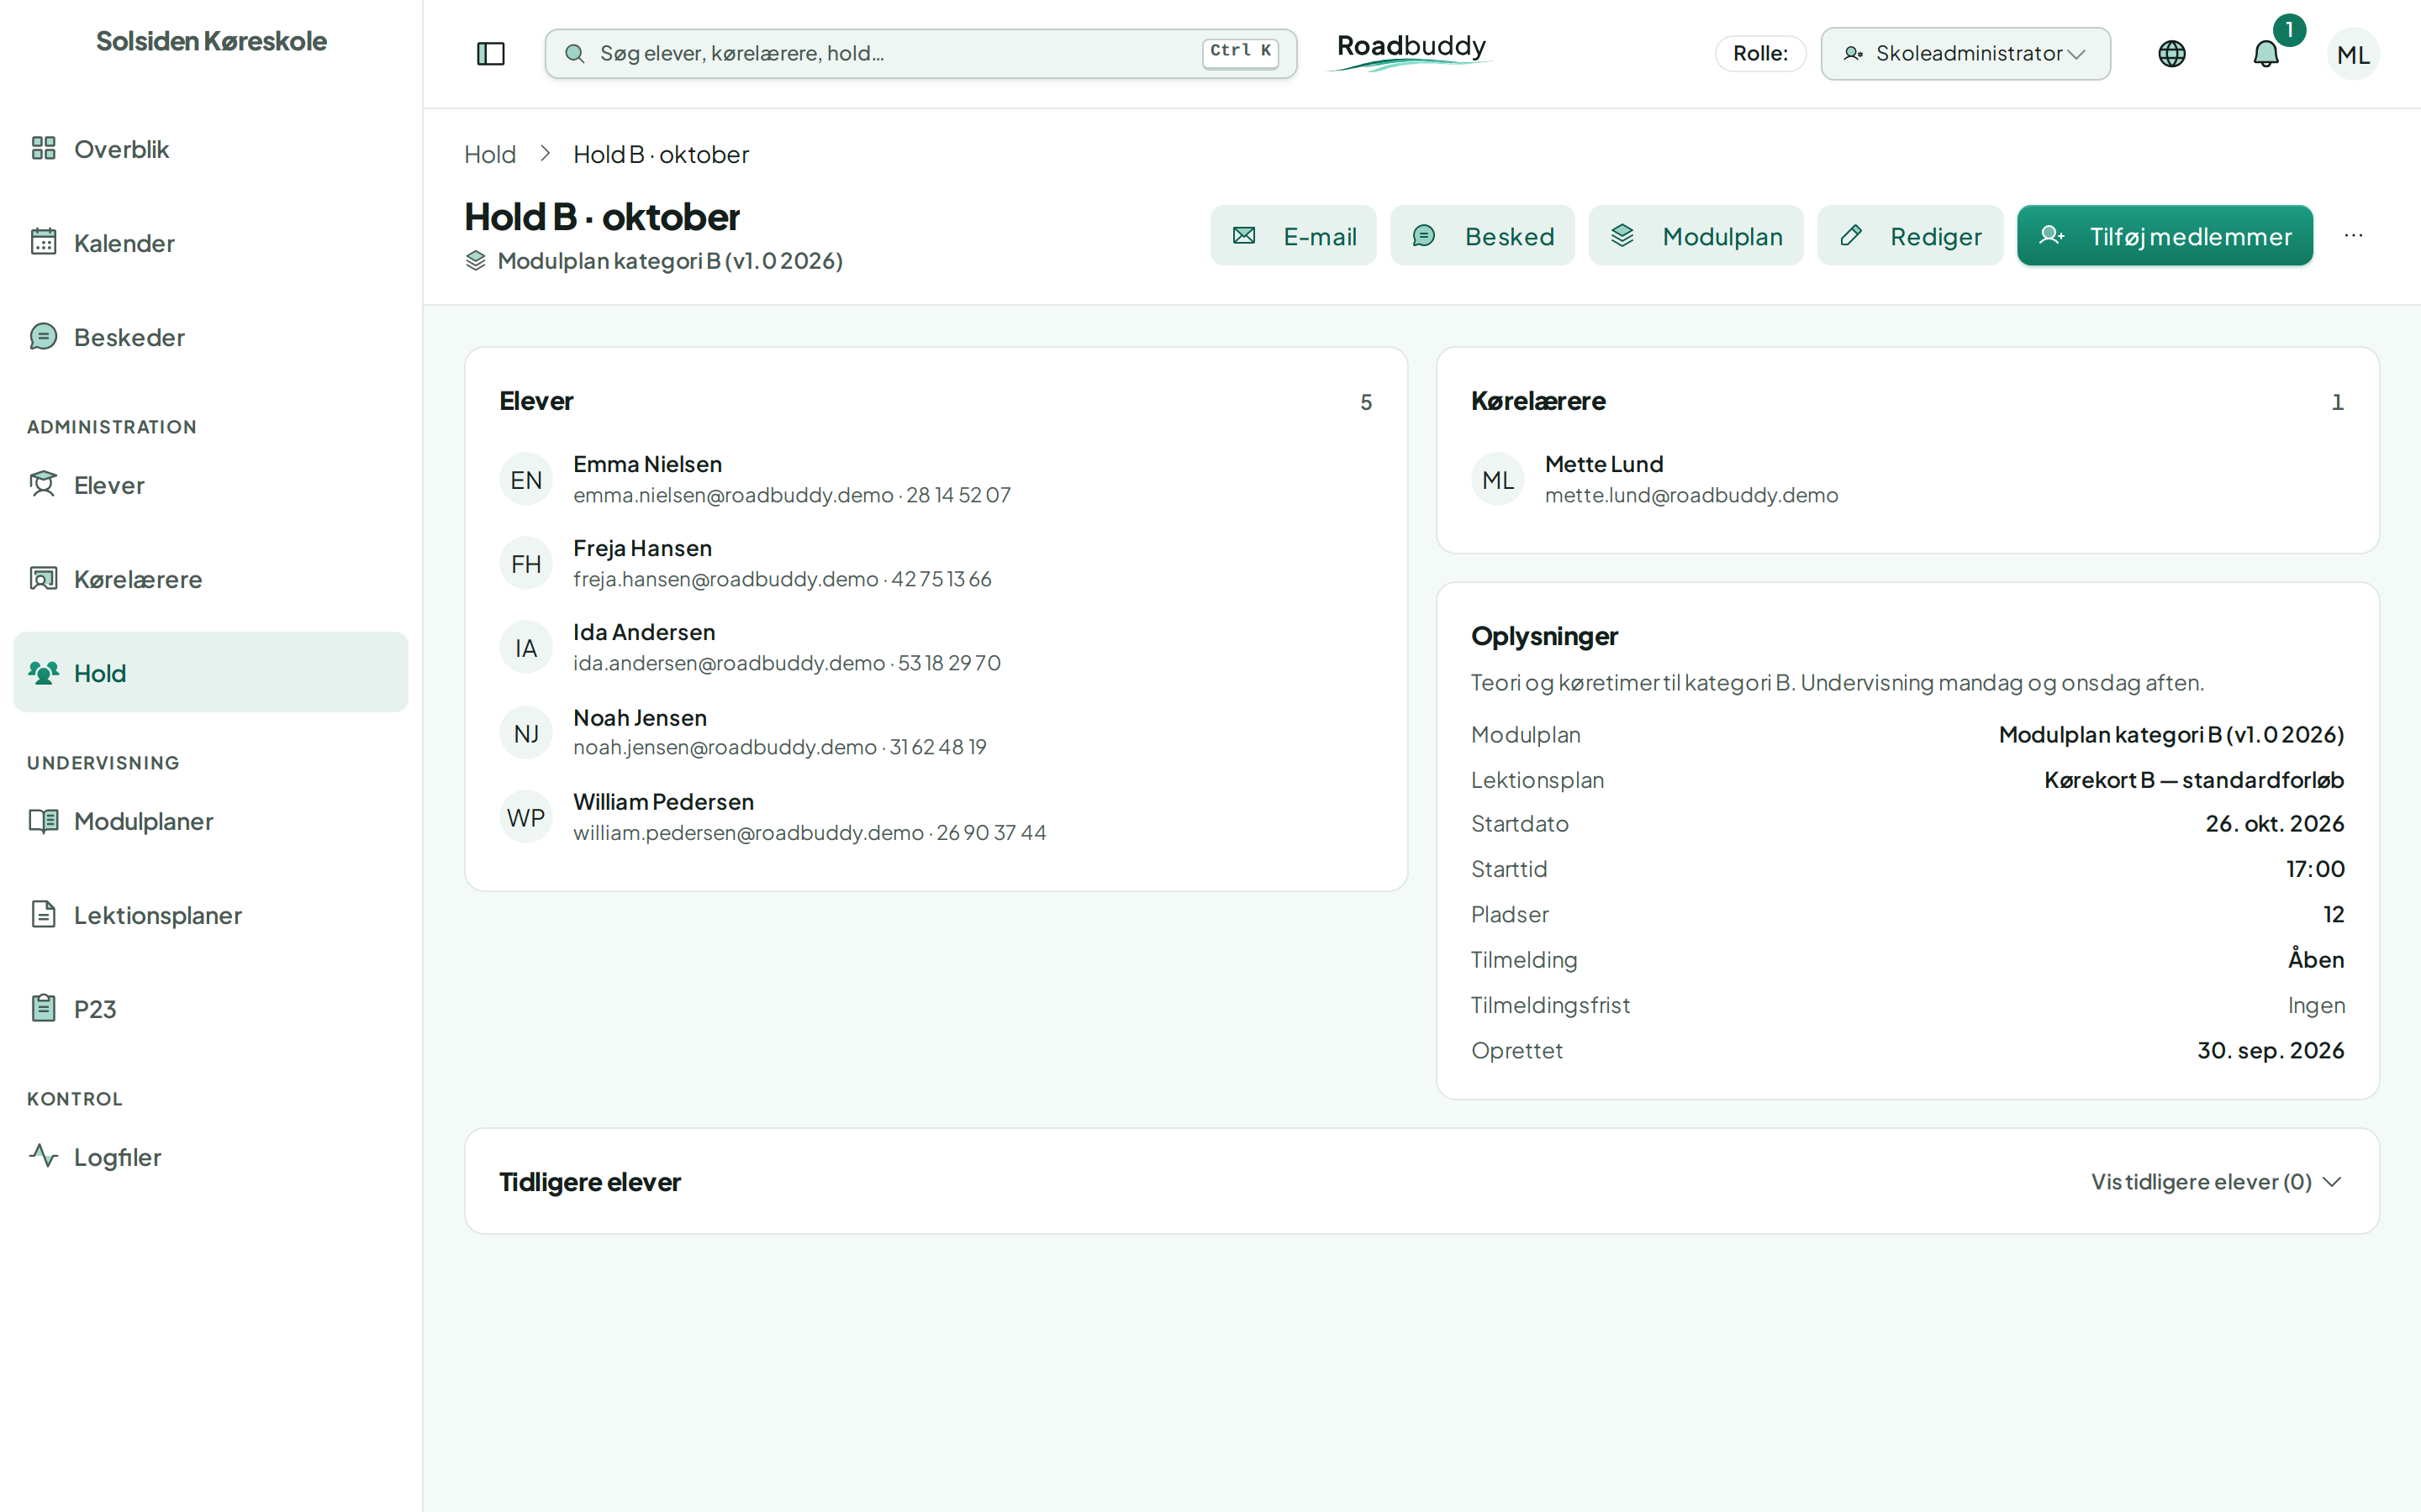Click Mette Lund's ML avatar in Kørelærere

(x=1498, y=480)
